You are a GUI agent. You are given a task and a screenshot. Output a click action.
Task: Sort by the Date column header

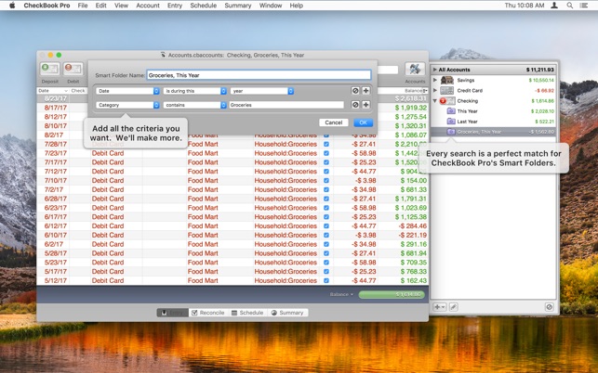(53, 91)
